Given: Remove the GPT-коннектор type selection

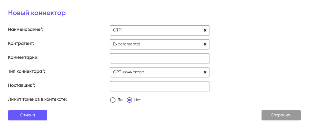Looking at the screenshot, I should point(205,72).
